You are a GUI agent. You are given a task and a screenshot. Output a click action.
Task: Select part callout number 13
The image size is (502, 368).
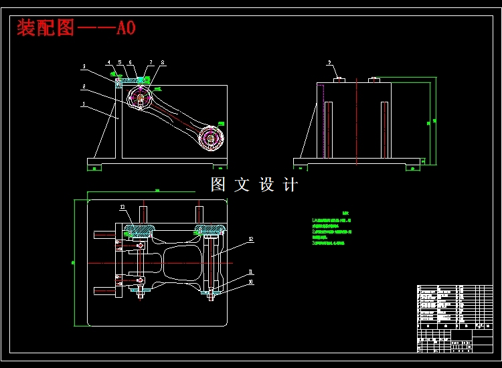point(122,207)
